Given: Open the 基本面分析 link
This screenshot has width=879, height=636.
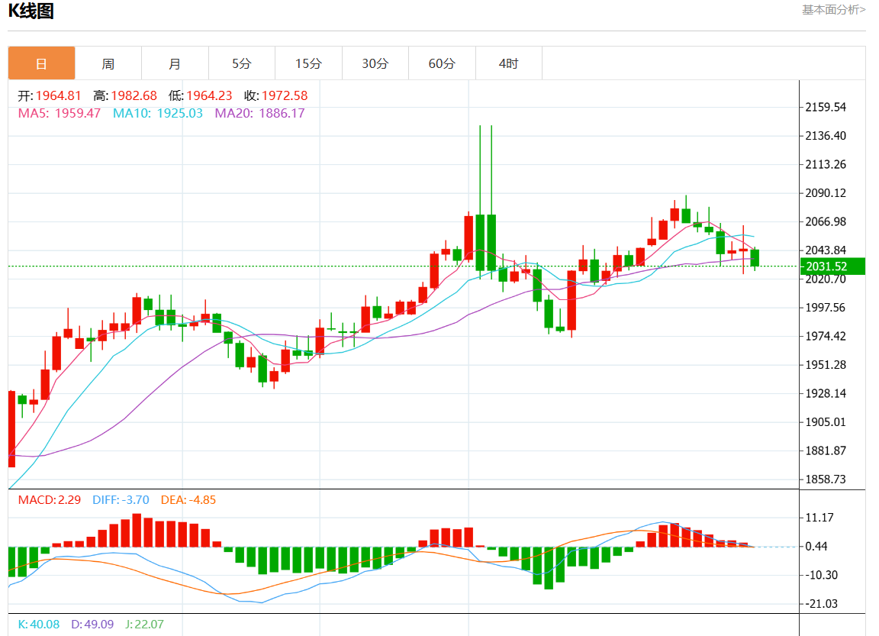Looking at the screenshot, I should click(x=833, y=9).
